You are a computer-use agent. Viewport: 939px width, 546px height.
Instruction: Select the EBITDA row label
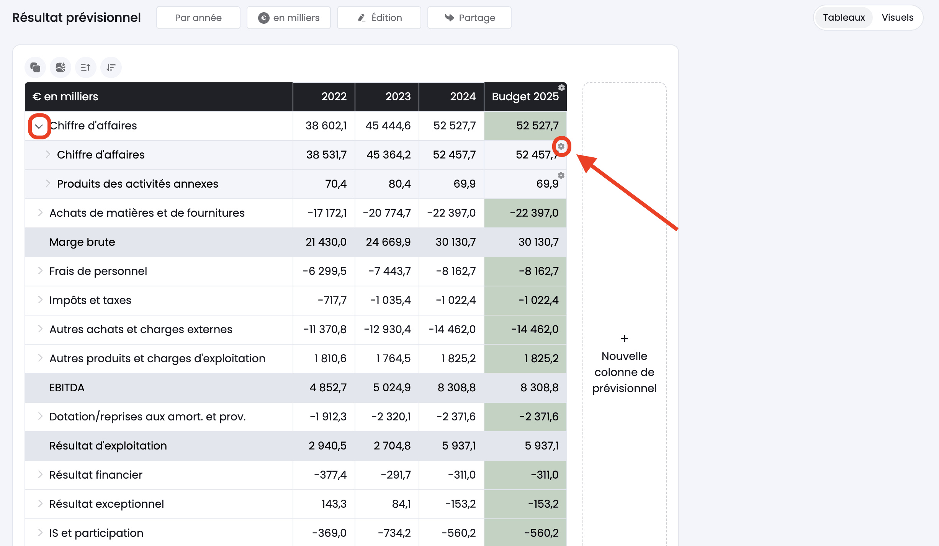click(x=67, y=387)
